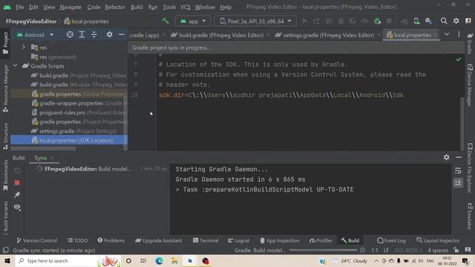Hide the Build tool window
The height and width of the screenshot is (267, 475).
[459, 157]
